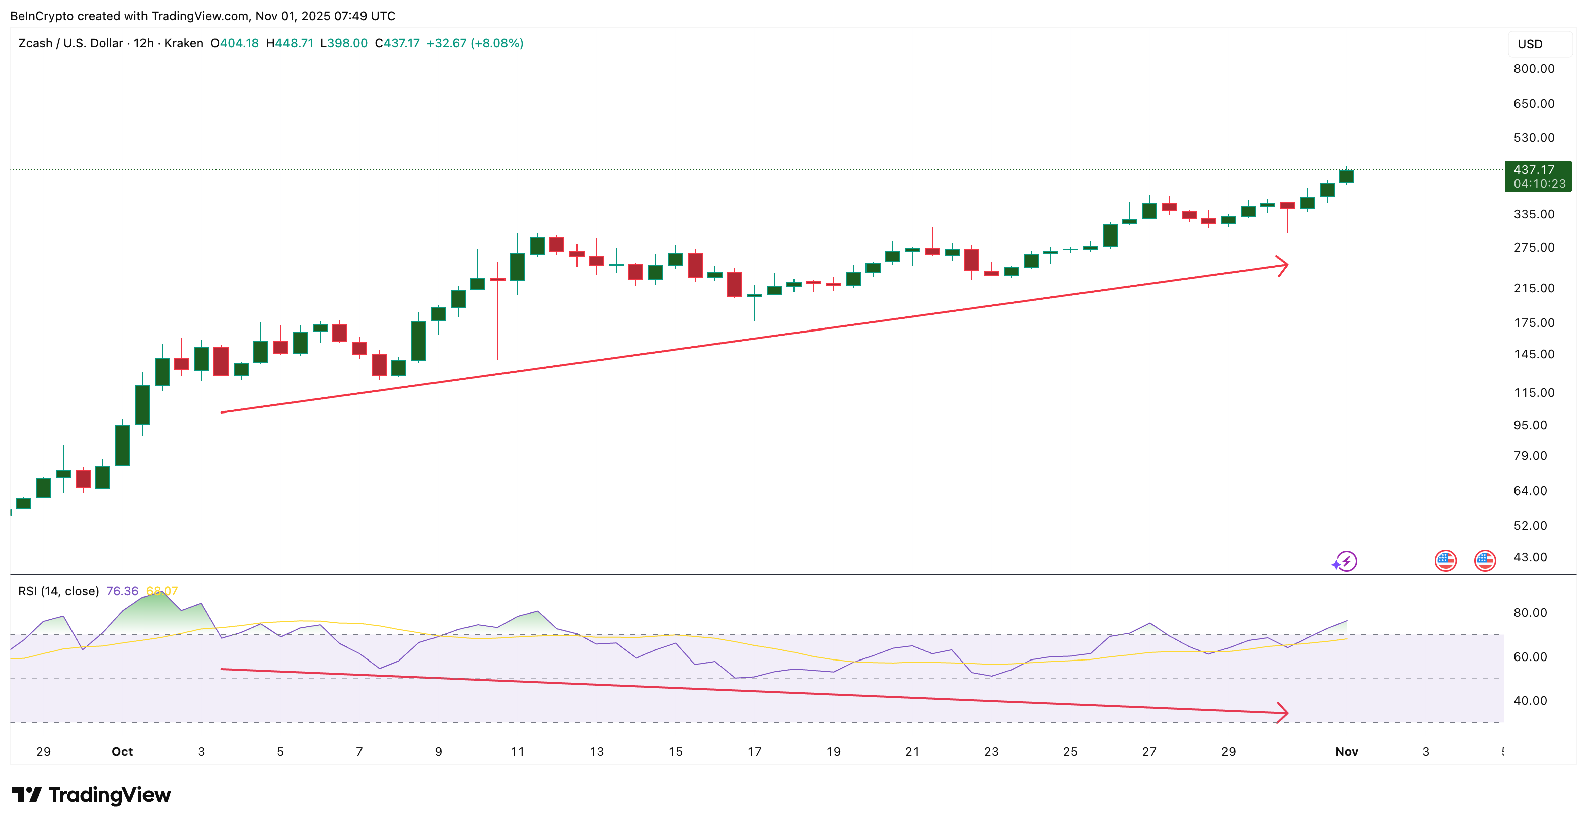1587x825 pixels.
Task: Select the Zcash / U.S. Dollar symbol title
Action: [x=71, y=43]
